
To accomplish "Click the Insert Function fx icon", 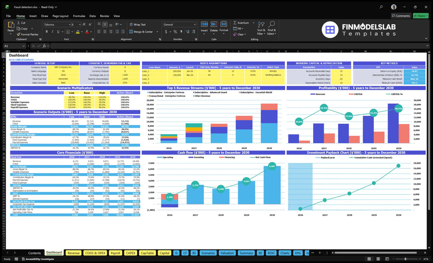I will tap(44, 46).
